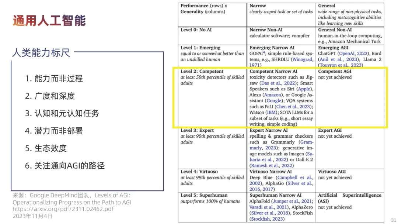This screenshot has width=398, height=224.
Task: Click the Emerging Narrow AI cell heading
Action: pos(272,48)
